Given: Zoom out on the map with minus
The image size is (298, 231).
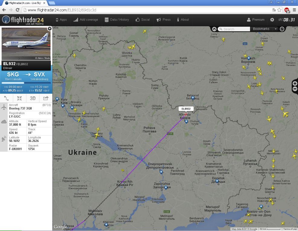Looking at the screenshot, I should (x=295, y=89).
